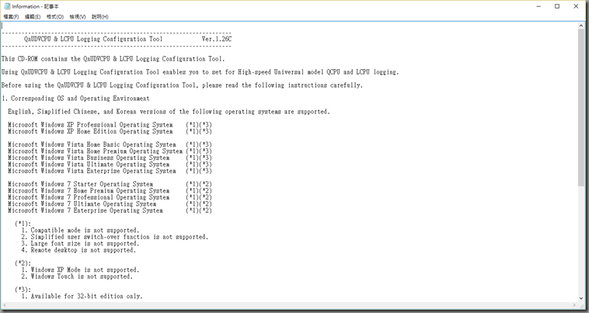
Task: Click 'Large font size is not supported.' line
Action: coord(80,244)
